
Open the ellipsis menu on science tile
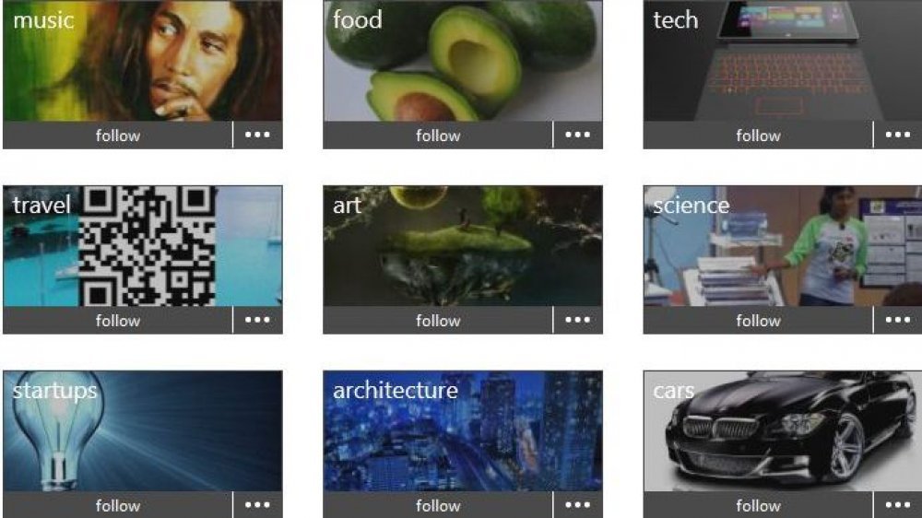898,321
